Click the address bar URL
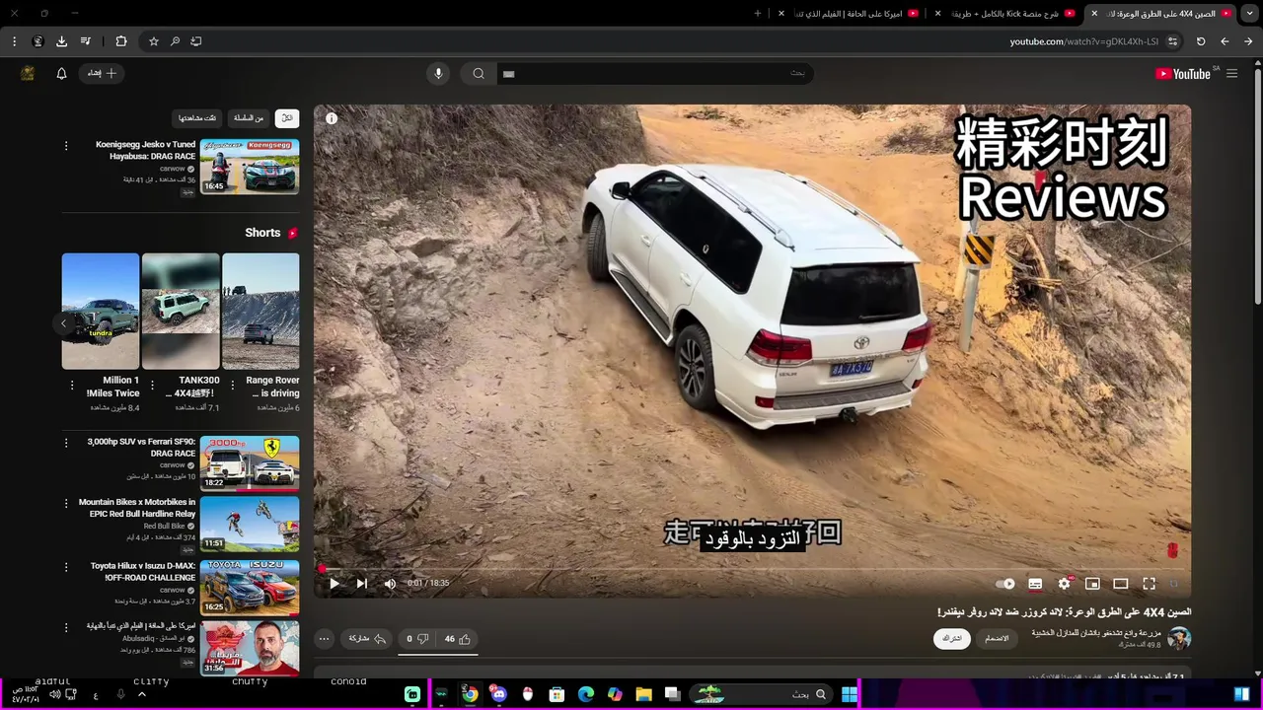 (x=1083, y=41)
